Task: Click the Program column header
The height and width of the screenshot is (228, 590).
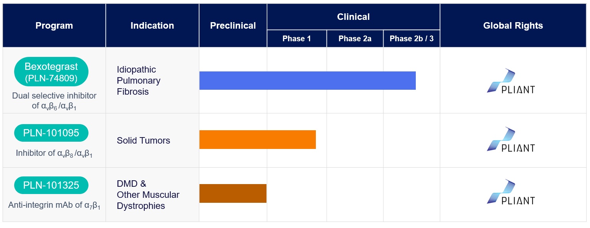Action: [54, 26]
